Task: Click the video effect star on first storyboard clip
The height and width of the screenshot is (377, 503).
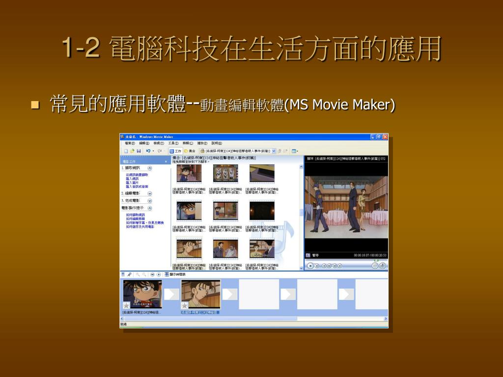Action: tap(126, 305)
